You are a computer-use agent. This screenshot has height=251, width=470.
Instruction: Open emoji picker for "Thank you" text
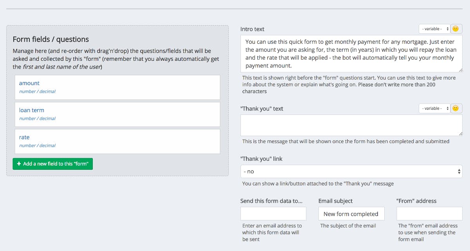click(456, 109)
